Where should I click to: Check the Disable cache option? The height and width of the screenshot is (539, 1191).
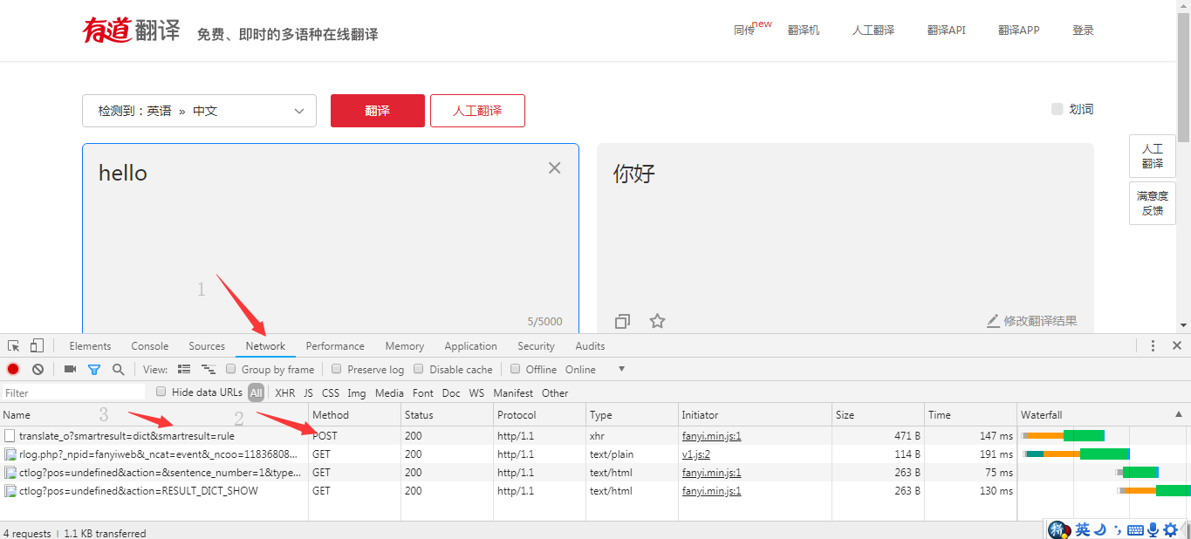click(419, 369)
